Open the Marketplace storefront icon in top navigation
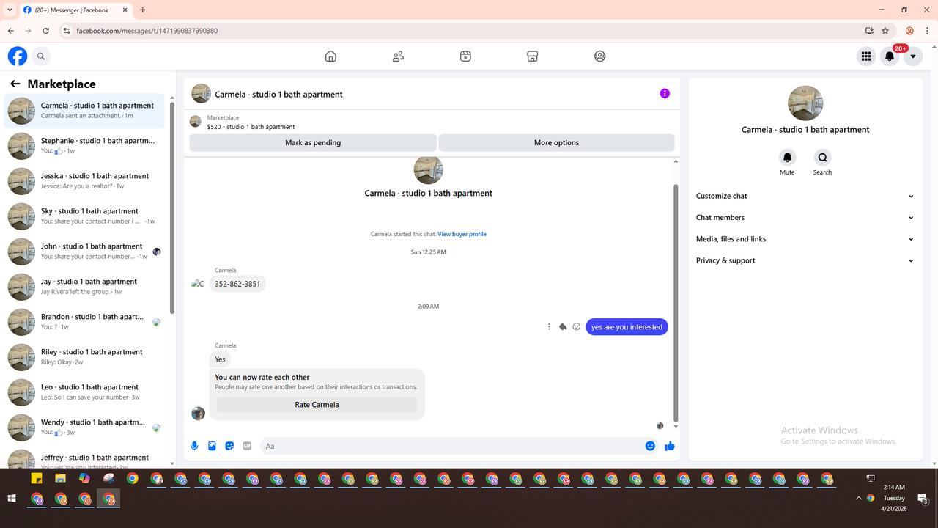 click(x=533, y=56)
